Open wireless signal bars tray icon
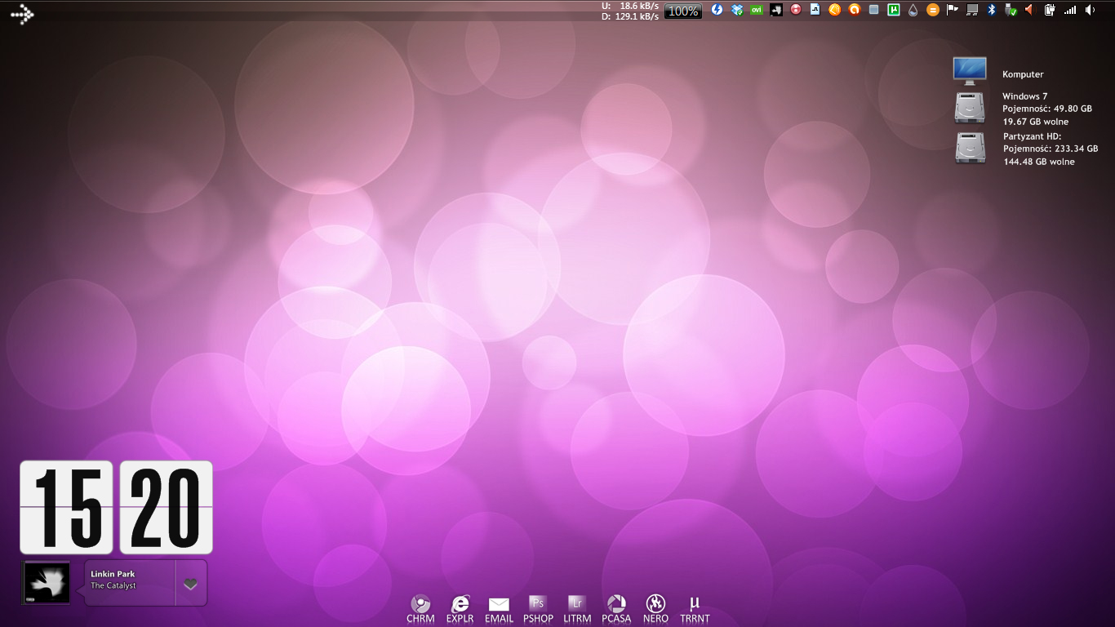This screenshot has height=627, width=1115. pos(1070,10)
